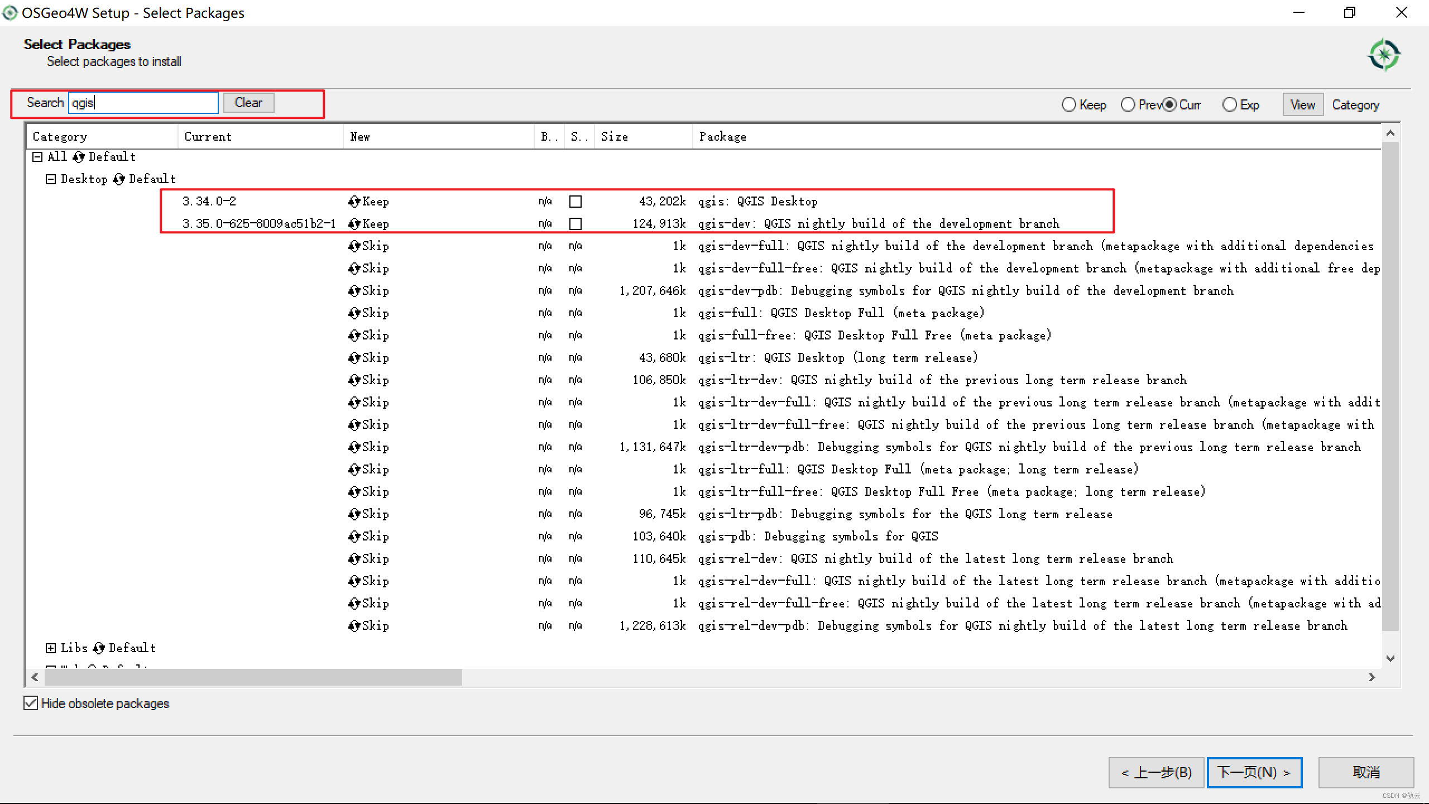Cycle action icon for qgis: QGIS Desktop
The height and width of the screenshot is (804, 1429).
(354, 202)
